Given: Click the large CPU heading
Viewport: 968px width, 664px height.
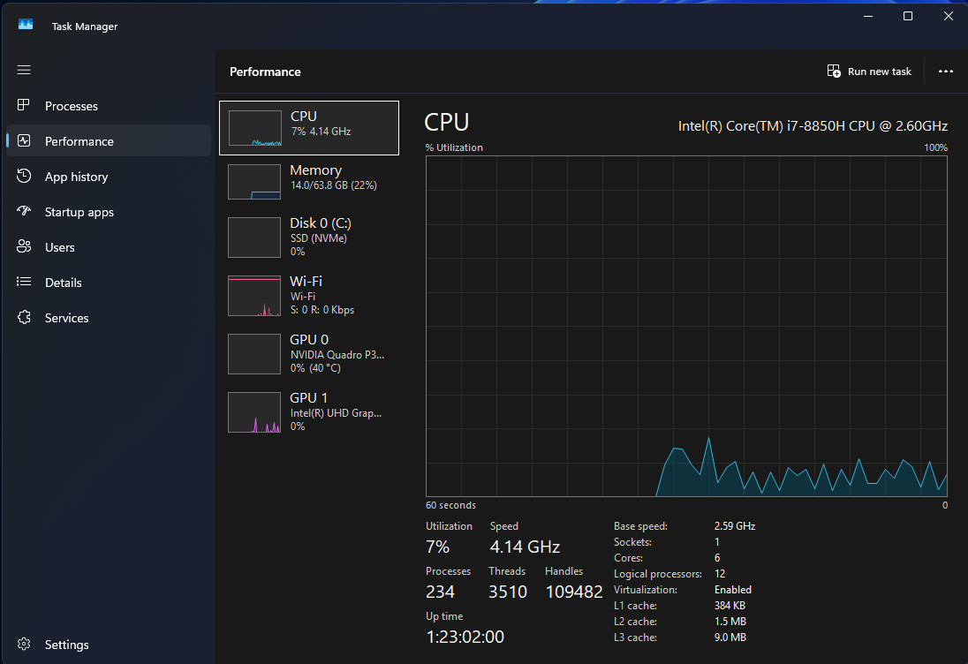Looking at the screenshot, I should tap(446, 122).
